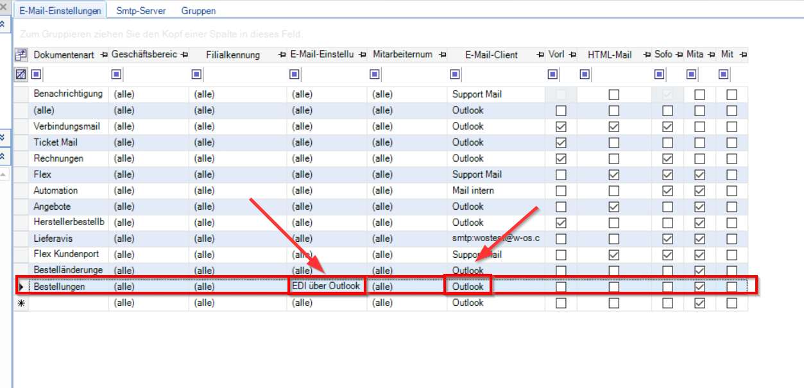Collapse the top sidebar section chevron

[x=3, y=24]
